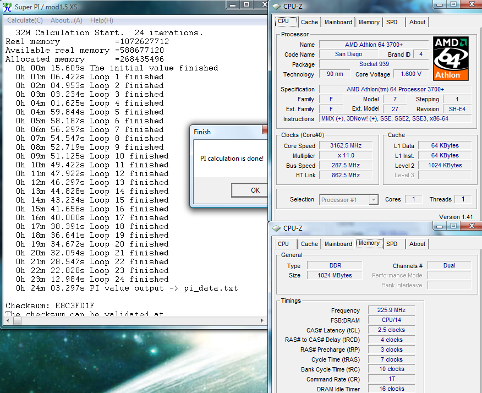Click the HT Link value 862.5 MHz

[346, 175]
